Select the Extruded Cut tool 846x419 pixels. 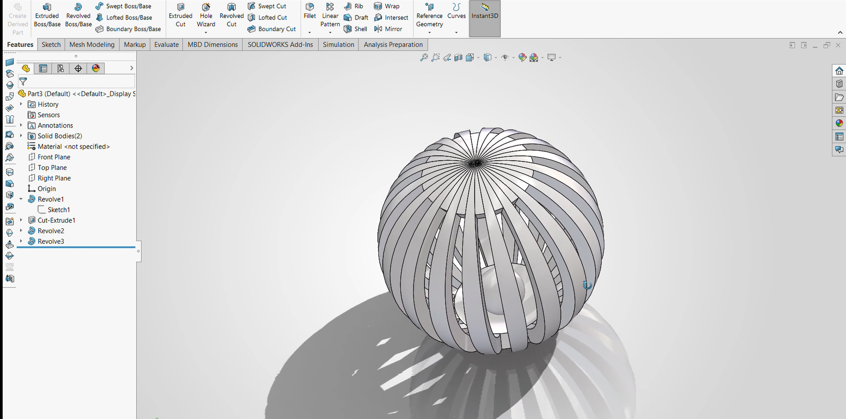pos(181,15)
